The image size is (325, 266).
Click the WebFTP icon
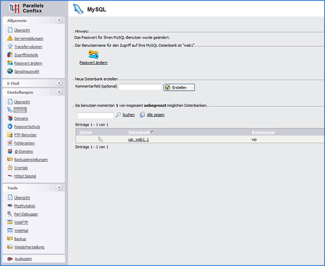[x=10, y=222]
